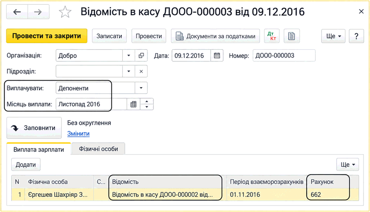Select the Єргешев Шахріяр cell
The image size is (370, 212).
tap(59, 195)
